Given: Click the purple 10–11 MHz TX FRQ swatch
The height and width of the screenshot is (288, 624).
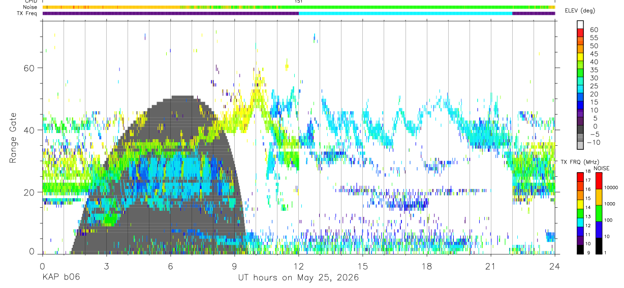Looking at the screenshot, I should click(x=580, y=240).
